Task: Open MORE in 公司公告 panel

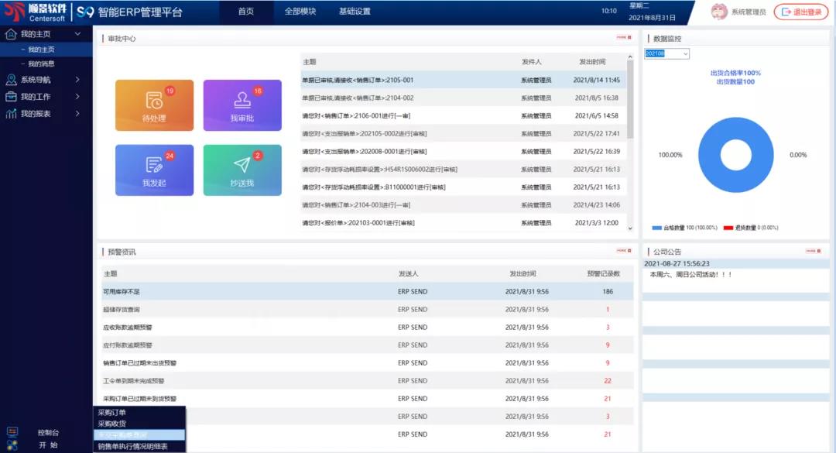Action: tap(812, 251)
